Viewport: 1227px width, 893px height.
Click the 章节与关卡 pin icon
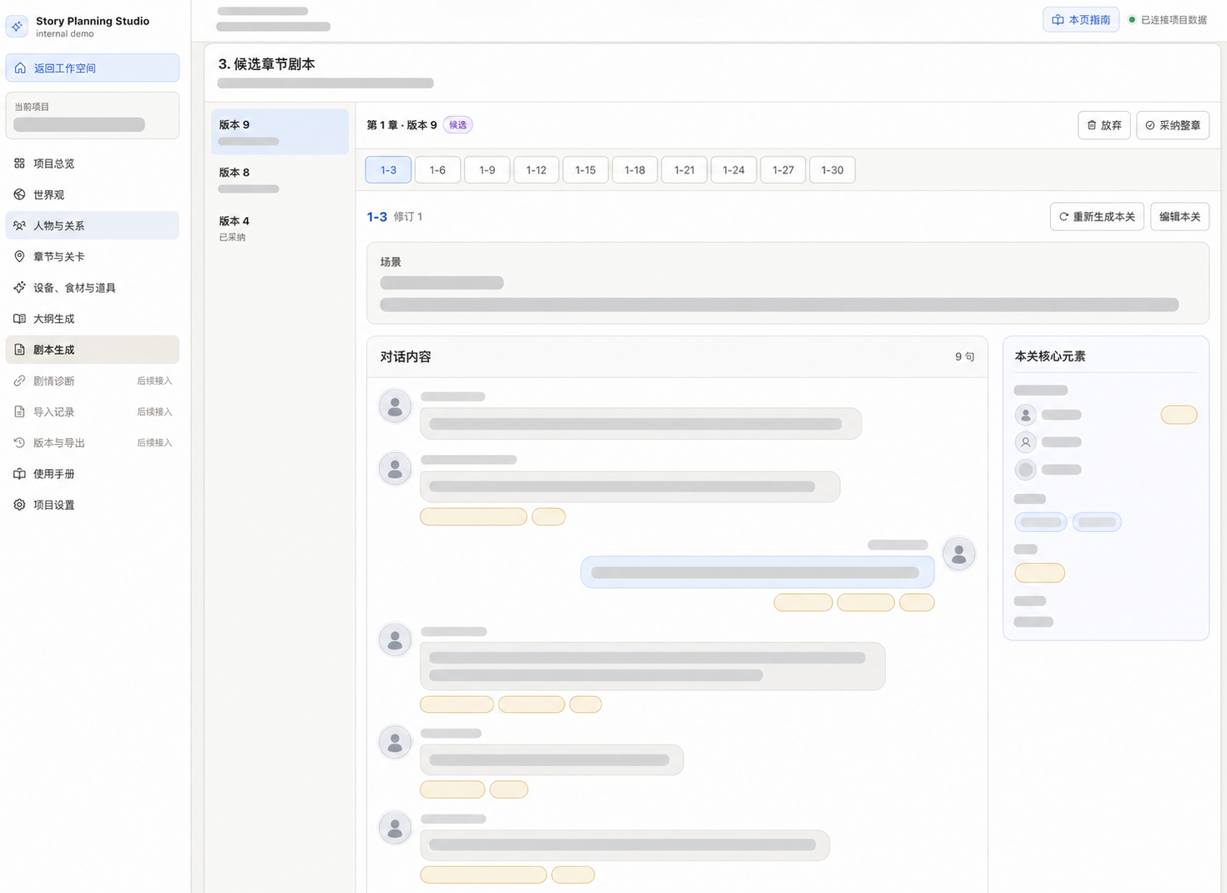point(19,256)
